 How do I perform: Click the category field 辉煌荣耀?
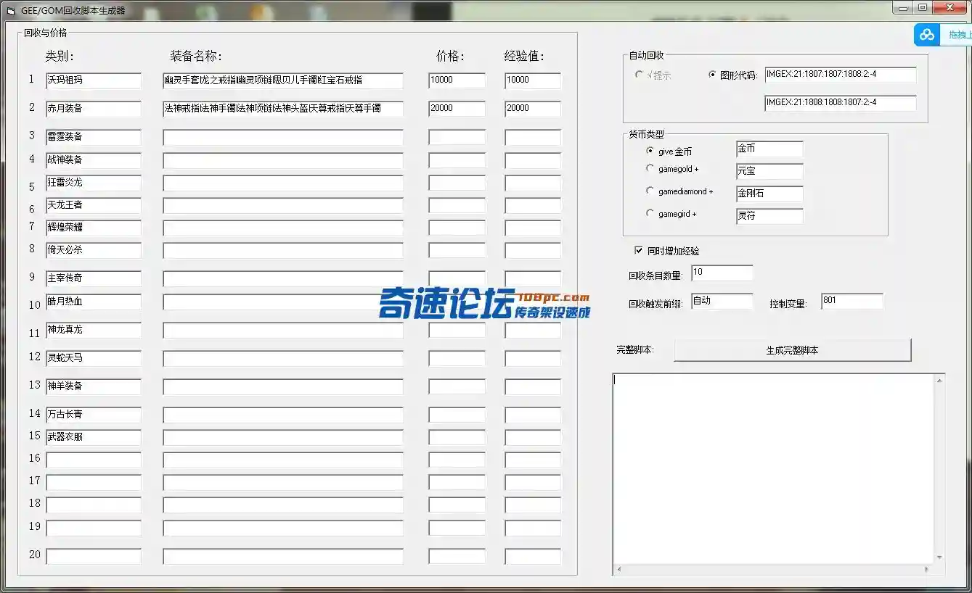pos(94,228)
